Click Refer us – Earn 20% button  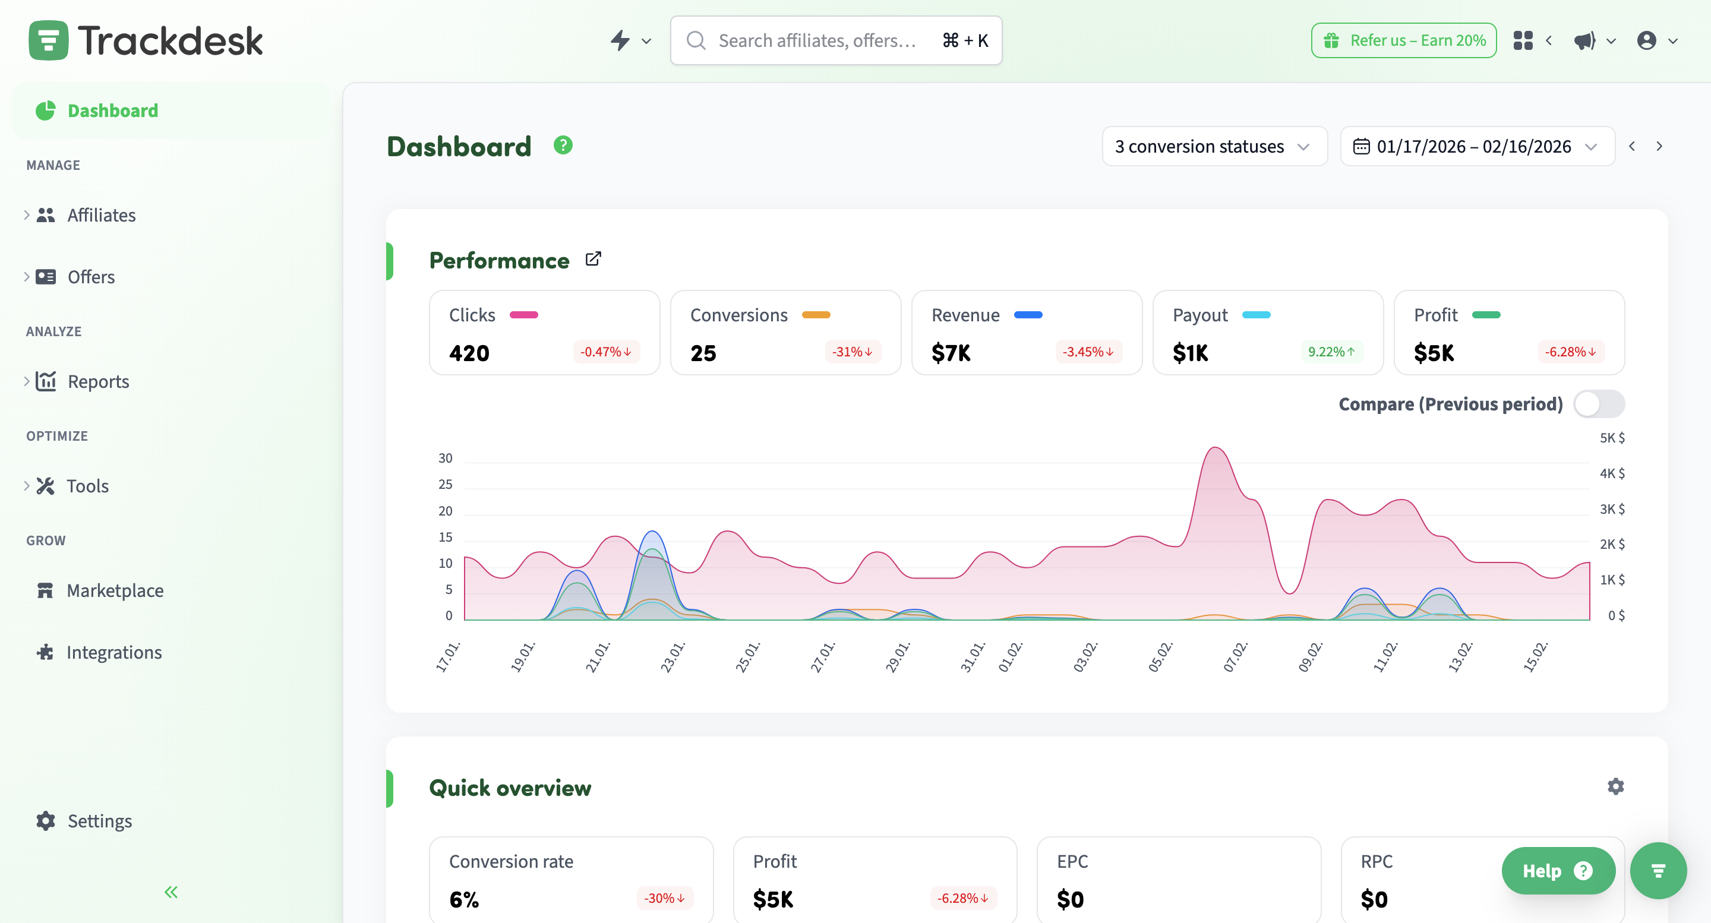coord(1403,40)
